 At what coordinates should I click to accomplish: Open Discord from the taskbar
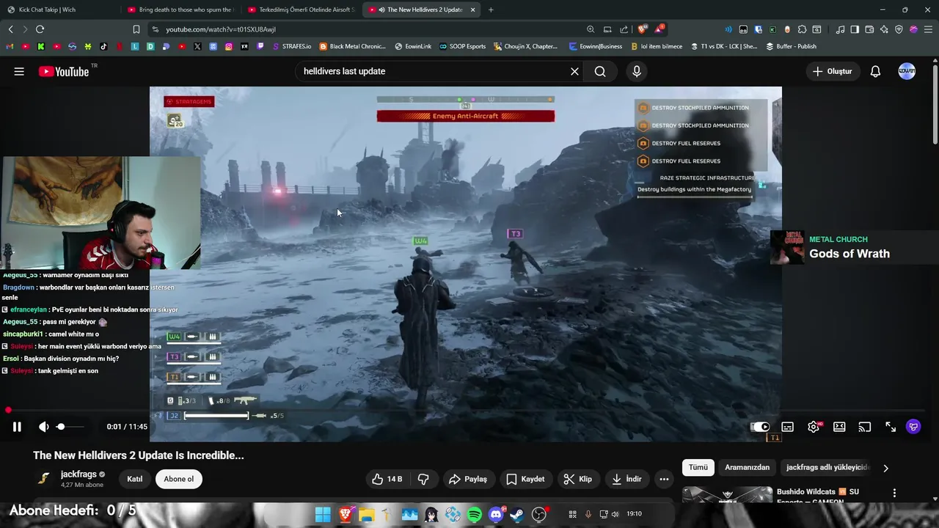tap(496, 515)
